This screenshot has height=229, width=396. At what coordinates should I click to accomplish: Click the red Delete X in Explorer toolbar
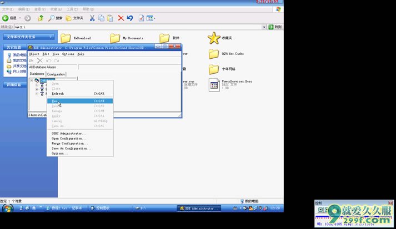tap(121, 18)
